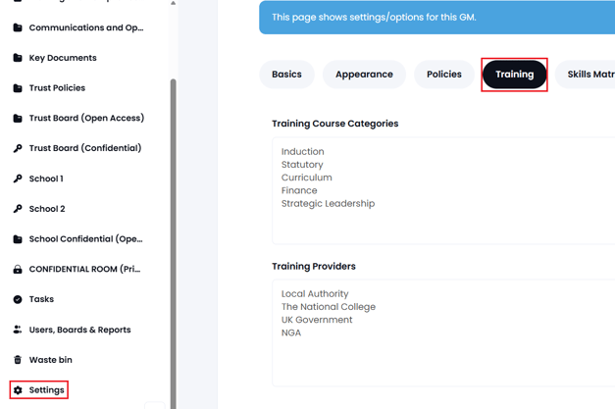Select the Users, Boards & Reports icon
This screenshot has width=615, height=409.
click(x=18, y=330)
